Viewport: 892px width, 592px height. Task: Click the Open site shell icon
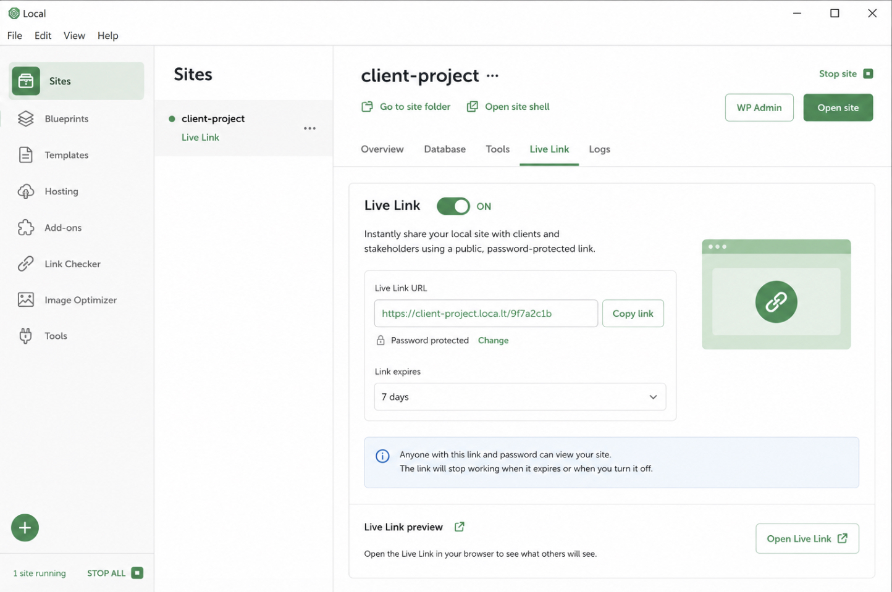coord(472,107)
